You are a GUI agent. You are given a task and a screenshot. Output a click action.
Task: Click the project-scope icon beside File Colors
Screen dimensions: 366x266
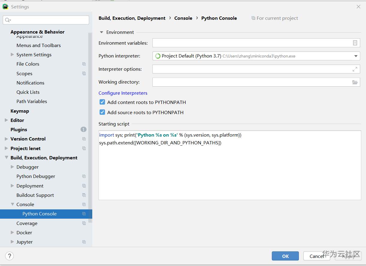[84, 64]
